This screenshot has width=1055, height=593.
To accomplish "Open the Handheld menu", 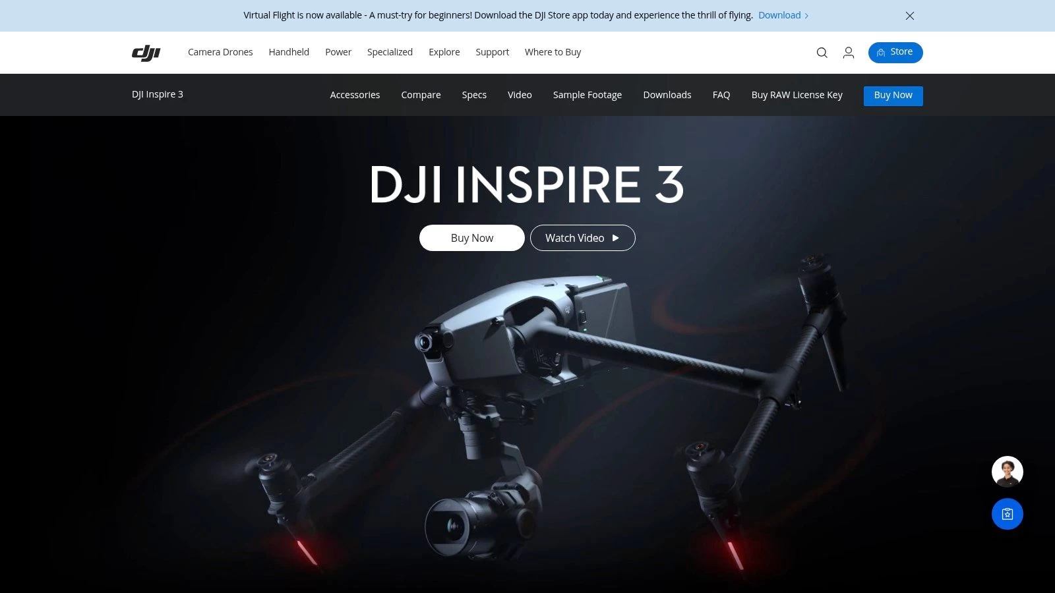I will (x=289, y=52).
